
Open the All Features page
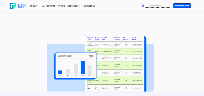click(48, 6)
